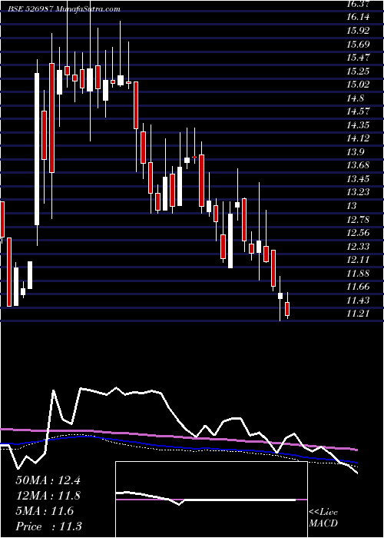Viewport: 384px width, 538px height.
Task: Click the 13.9 price axis label
Action: [x=355, y=152]
